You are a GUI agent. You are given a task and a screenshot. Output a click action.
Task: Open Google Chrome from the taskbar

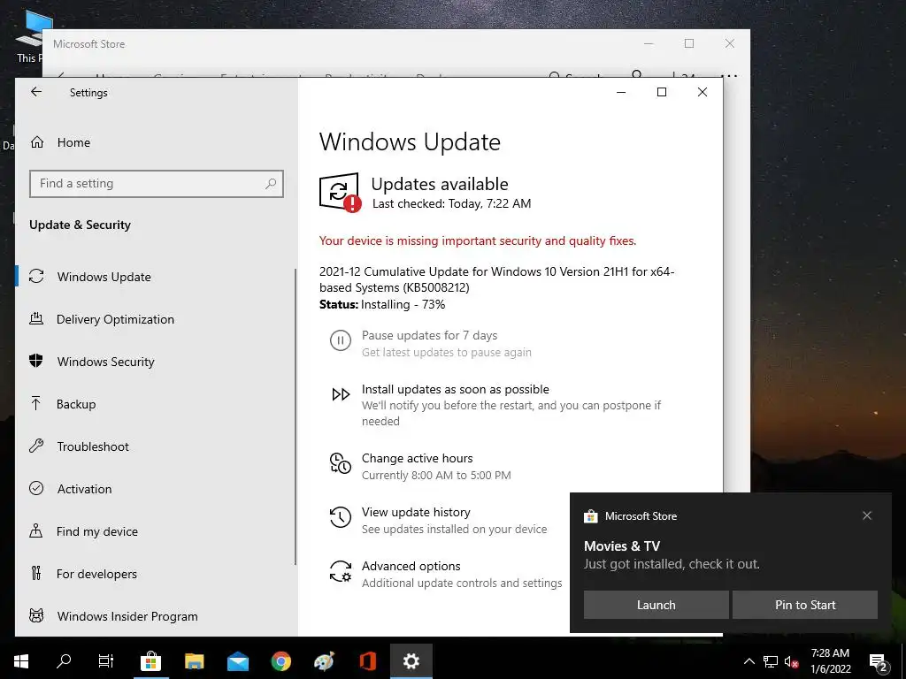(281, 661)
